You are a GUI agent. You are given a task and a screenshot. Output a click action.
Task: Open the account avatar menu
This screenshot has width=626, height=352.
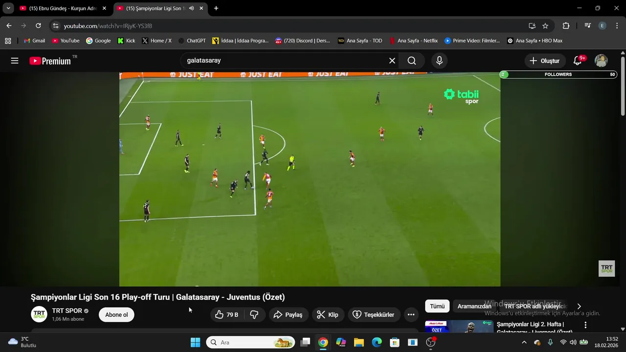(601, 61)
